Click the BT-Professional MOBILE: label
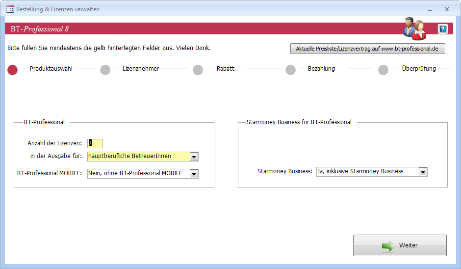This screenshot has height=269, width=461. [50, 173]
